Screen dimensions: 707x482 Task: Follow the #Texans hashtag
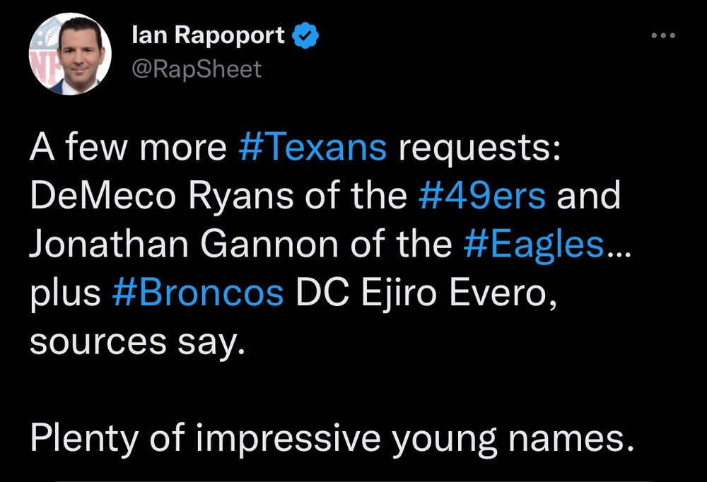312,147
